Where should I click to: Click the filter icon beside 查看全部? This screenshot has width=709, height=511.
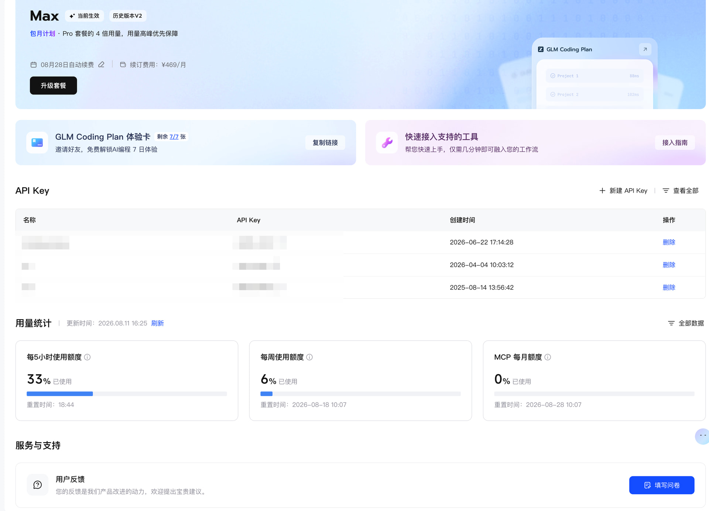point(666,191)
